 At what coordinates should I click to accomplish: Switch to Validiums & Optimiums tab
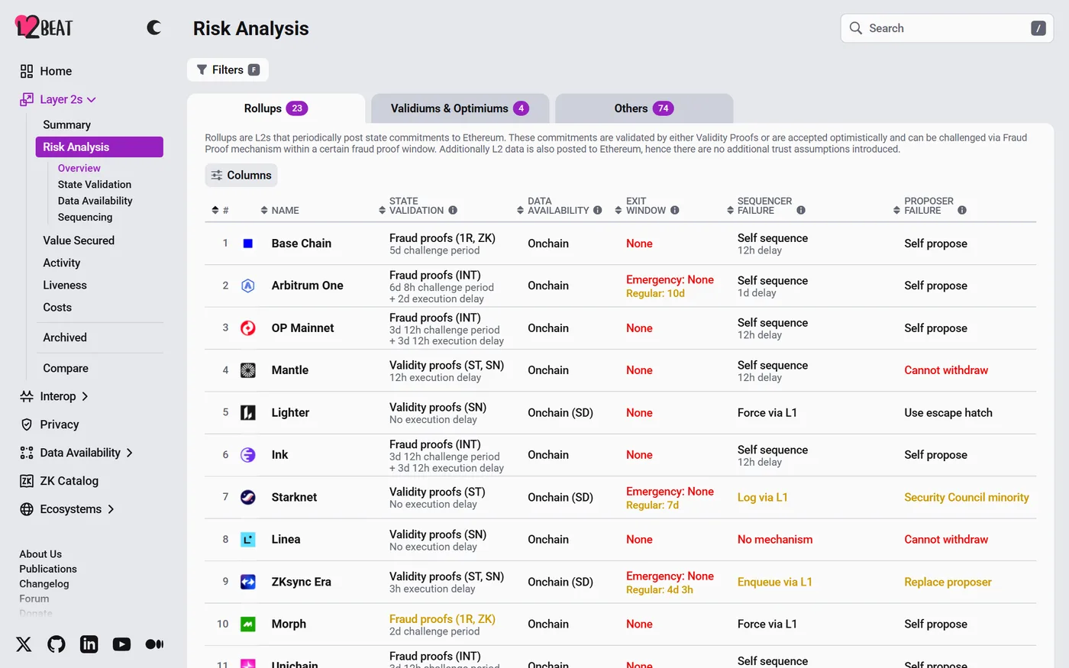(460, 108)
